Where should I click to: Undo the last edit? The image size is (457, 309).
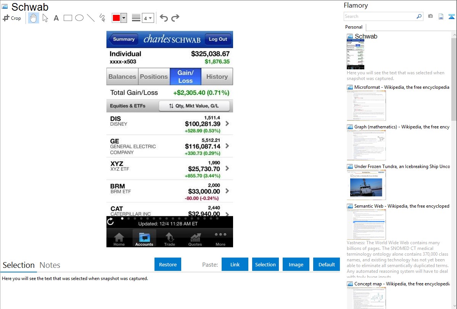point(164,18)
